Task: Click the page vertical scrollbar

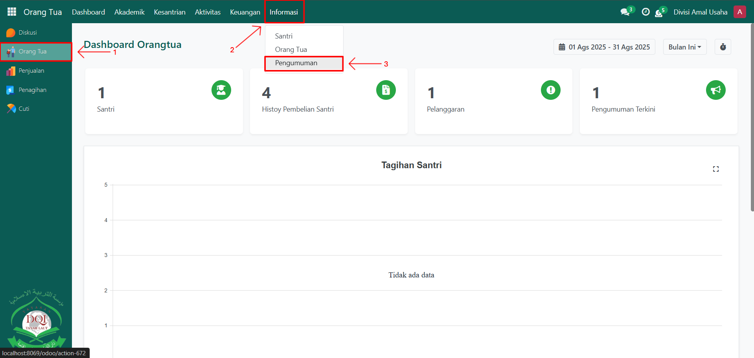Action: pyautogui.click(x=752, y=118)
